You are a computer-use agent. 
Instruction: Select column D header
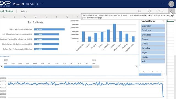35,17
